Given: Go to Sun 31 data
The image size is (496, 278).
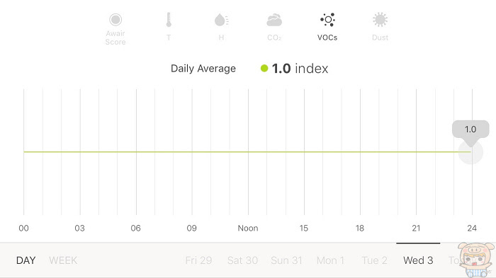Looking at the screenshot, I should click(286, 260).
